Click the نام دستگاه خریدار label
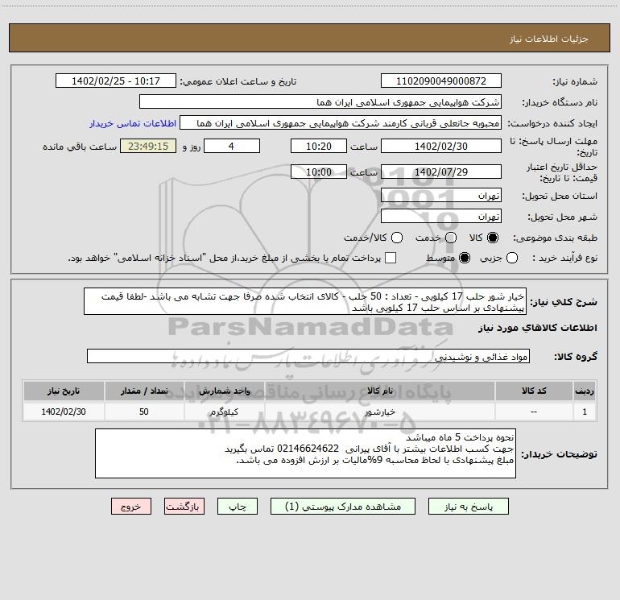620x600 pixels. pos(560,102)
